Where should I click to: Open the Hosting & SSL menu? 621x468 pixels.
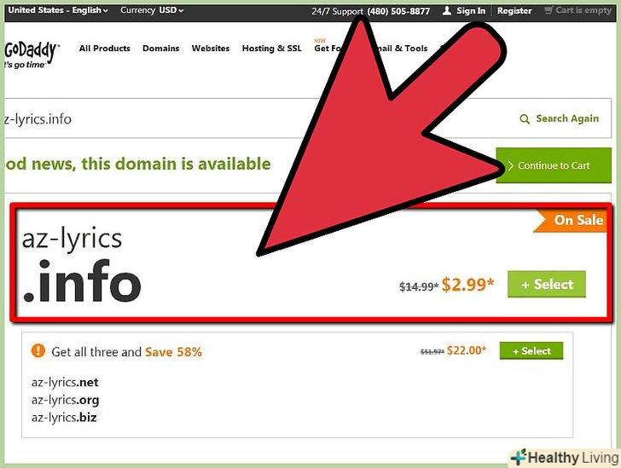point(271,49)
